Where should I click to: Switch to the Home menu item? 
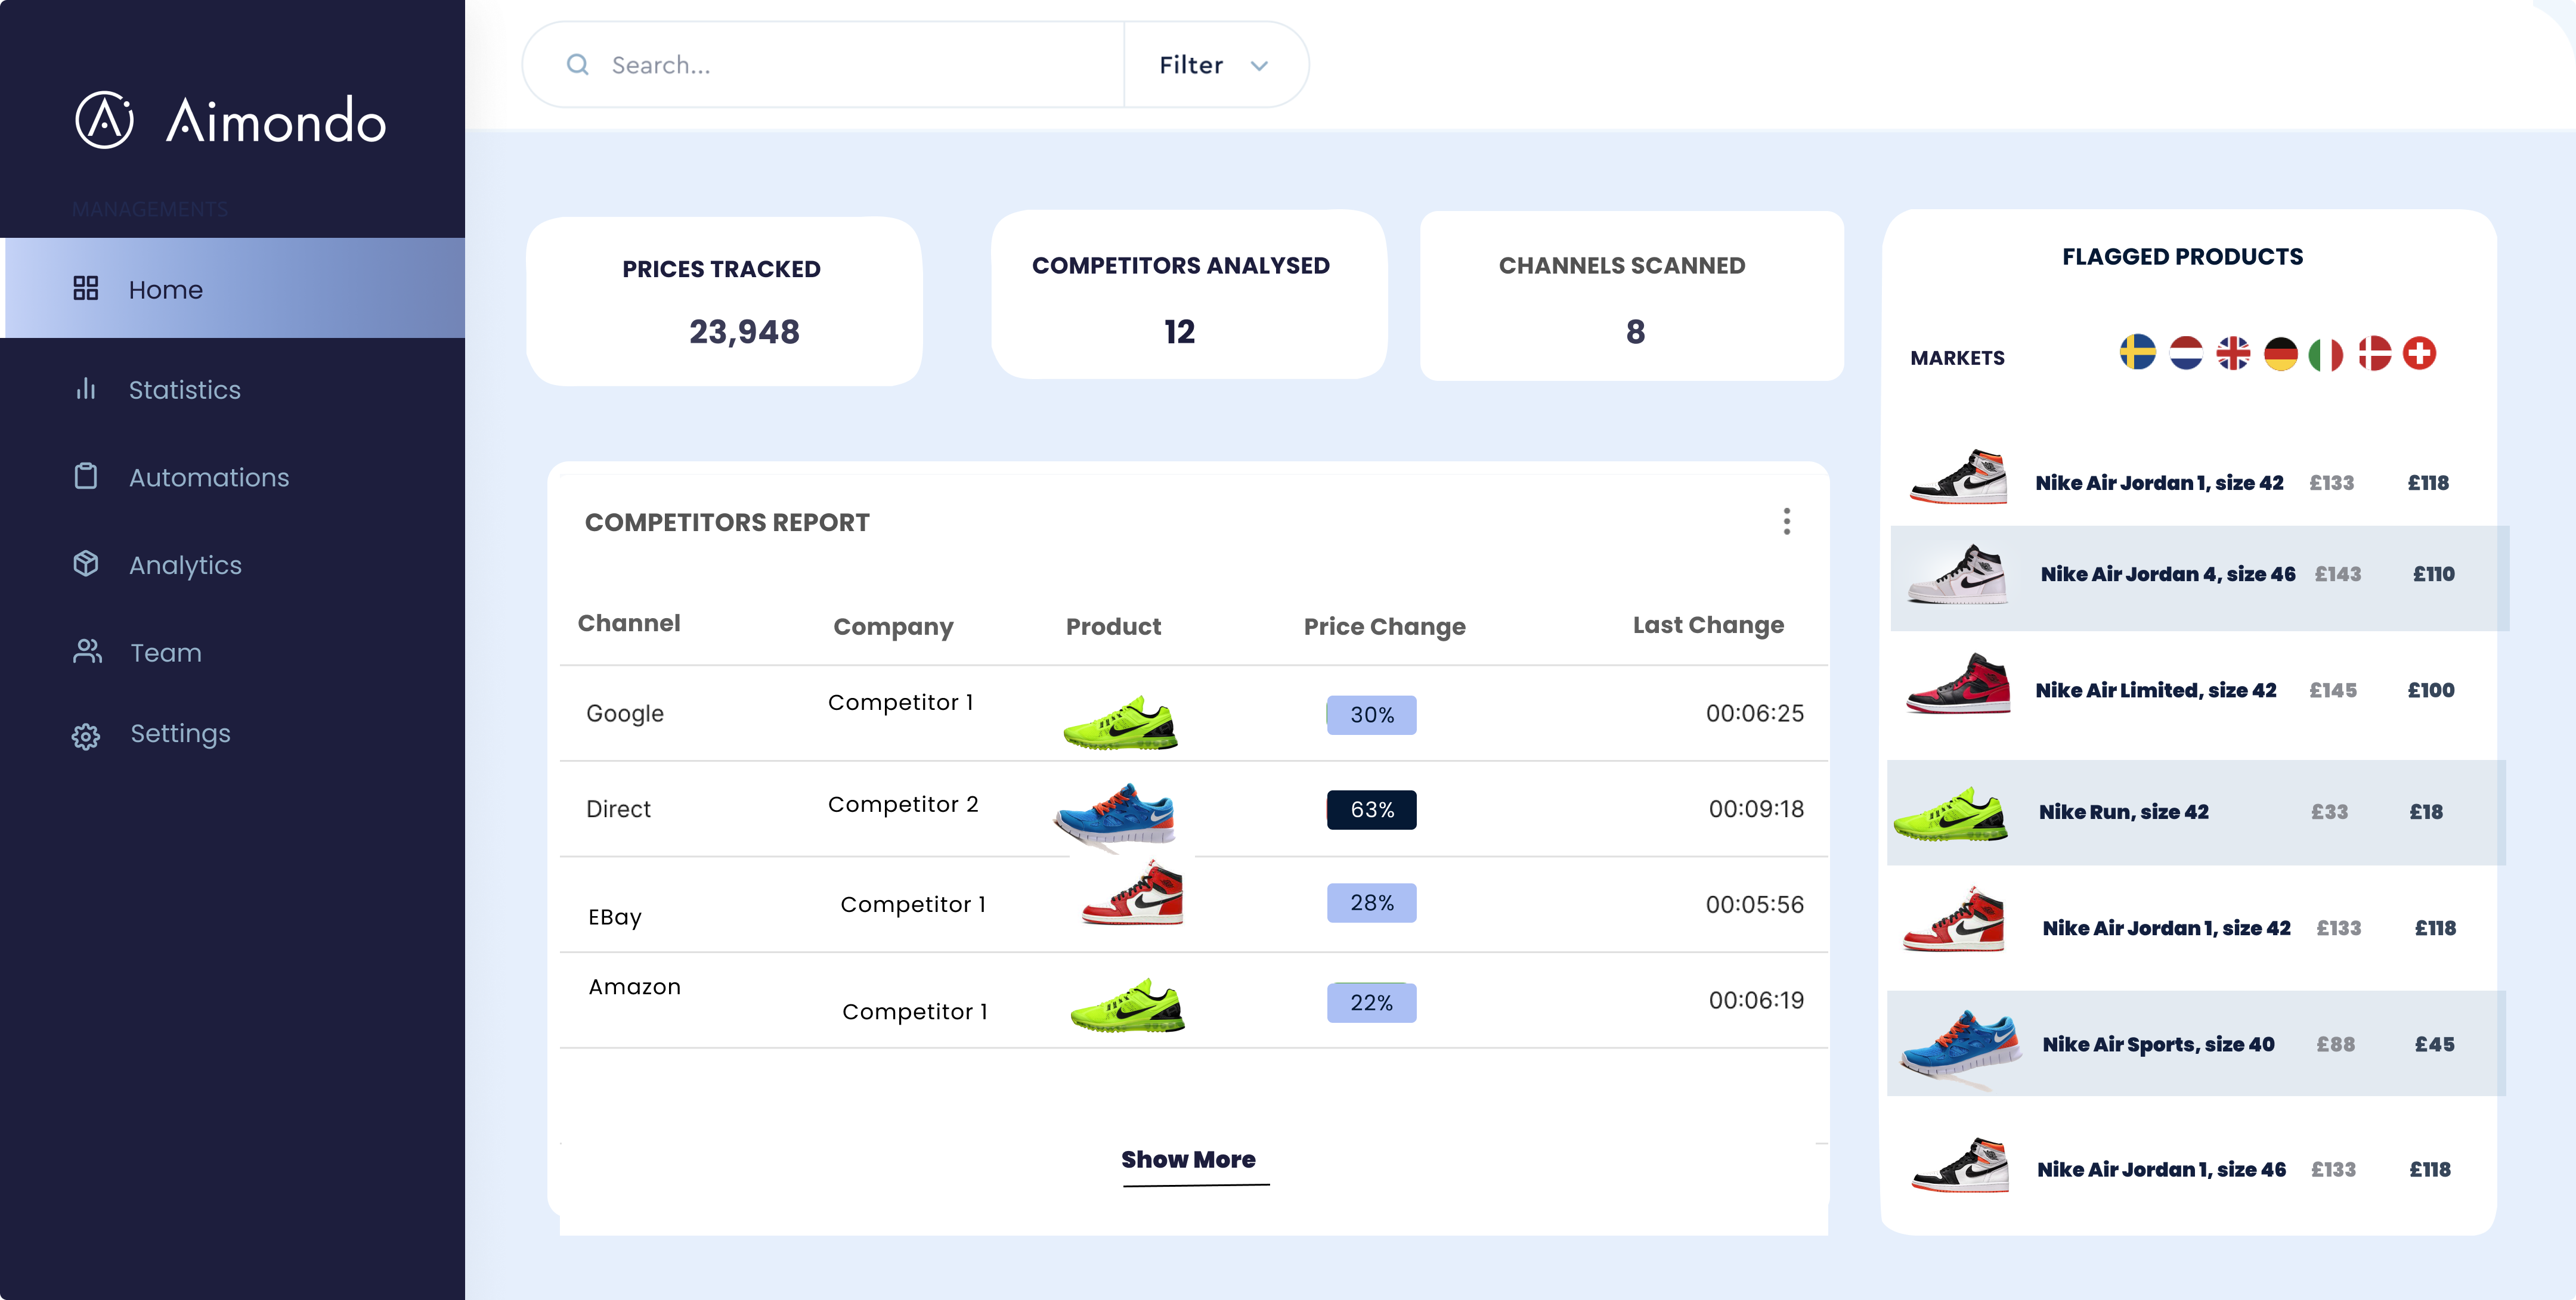165,288
